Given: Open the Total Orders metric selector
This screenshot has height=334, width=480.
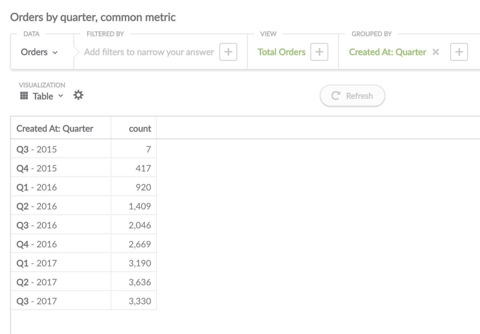Looking at the screenshot, I should coord(281,52).
